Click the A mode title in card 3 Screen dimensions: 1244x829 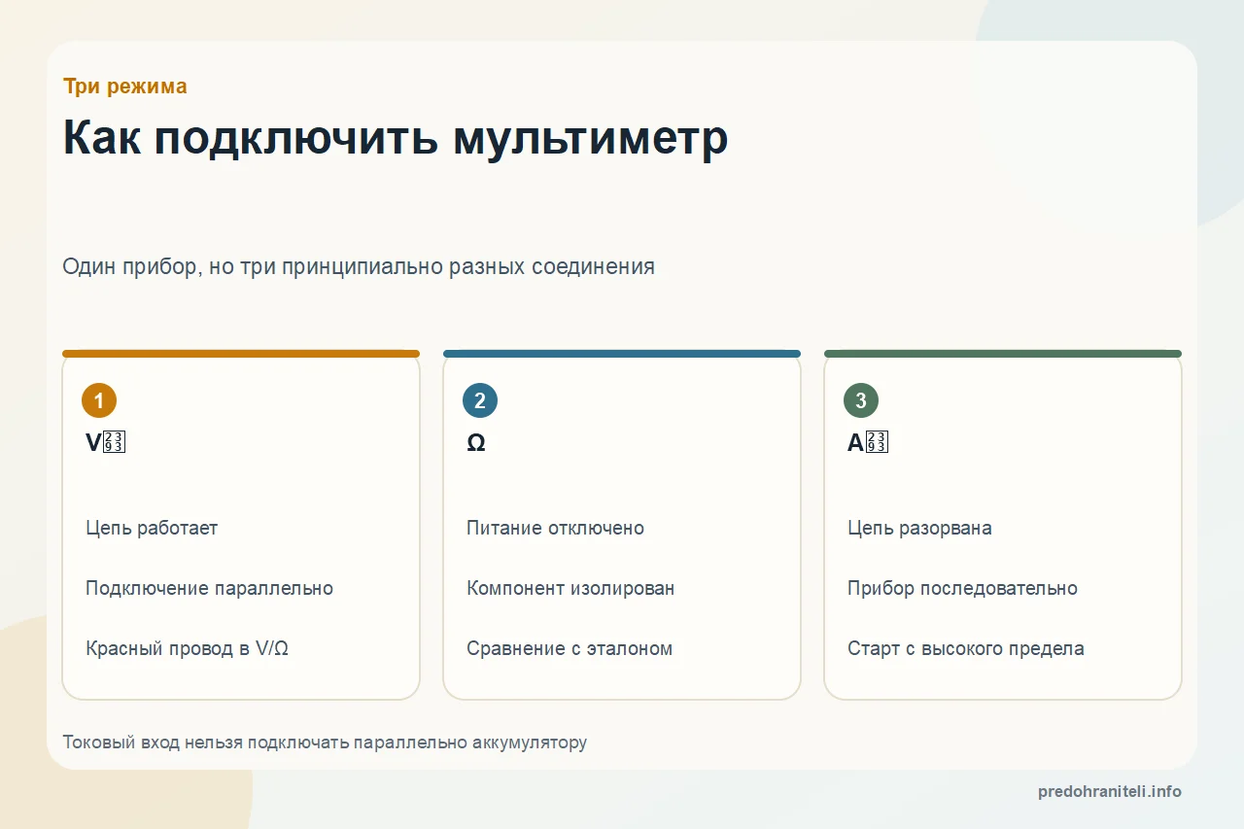868,443
